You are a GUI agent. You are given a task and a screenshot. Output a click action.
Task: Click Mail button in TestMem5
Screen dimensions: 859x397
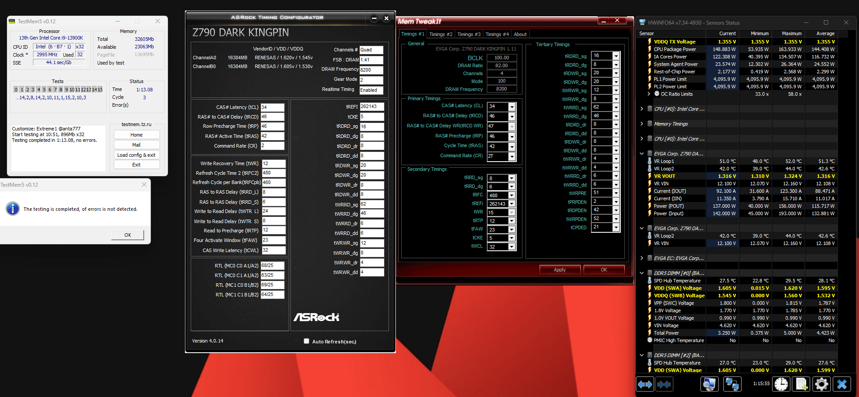137,145
